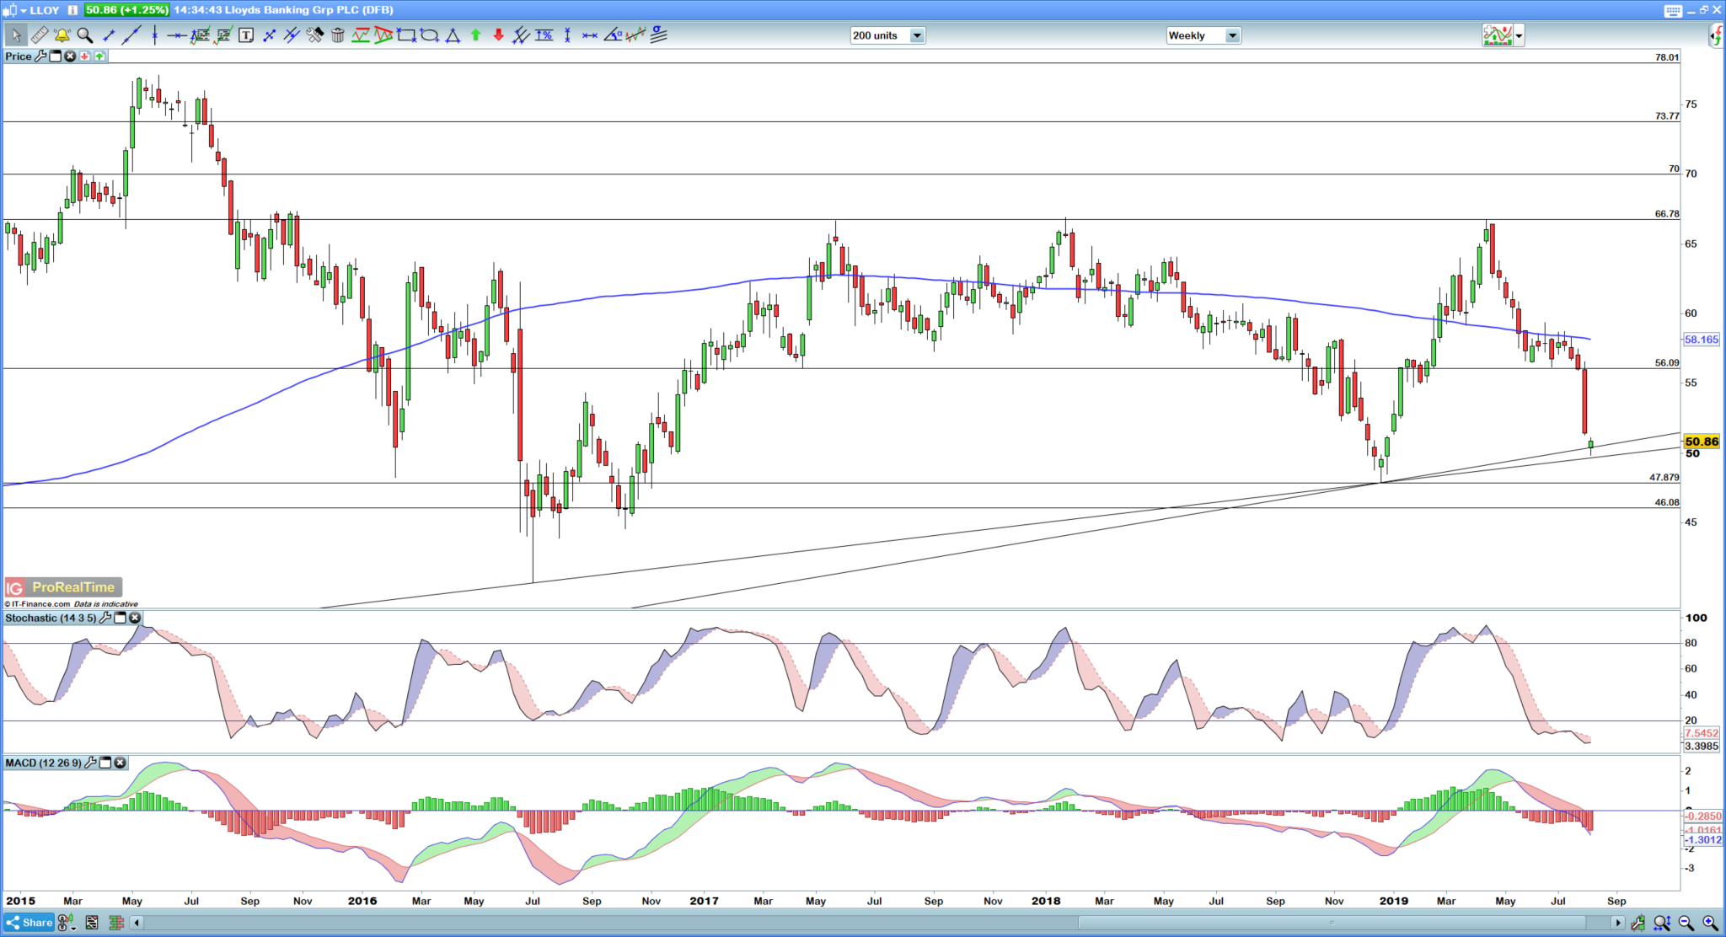Open MACD indicator wrench settings
The image size is (1726, 937).
[x=90, y=763]
